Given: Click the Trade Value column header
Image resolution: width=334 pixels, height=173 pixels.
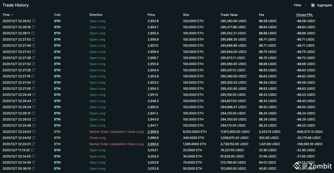Looking at the screenshot, I should (x=229, y=15).
